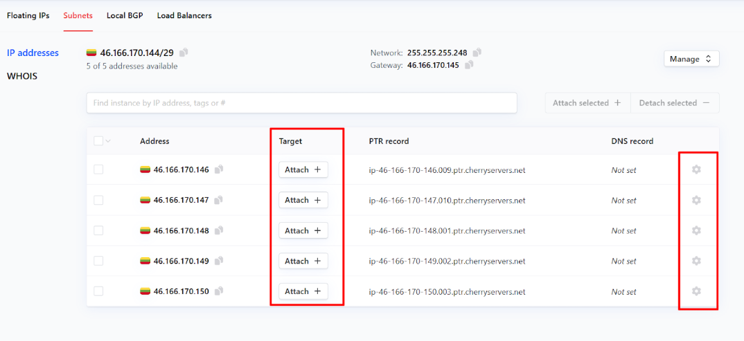Select the checkbox for 46.166.170.150

click(98, 291)
